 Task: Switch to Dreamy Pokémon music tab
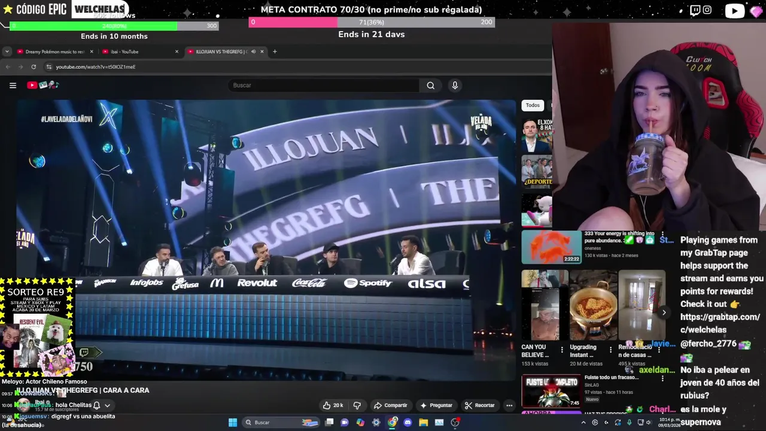pyautogui.click(x=55, y=51)
